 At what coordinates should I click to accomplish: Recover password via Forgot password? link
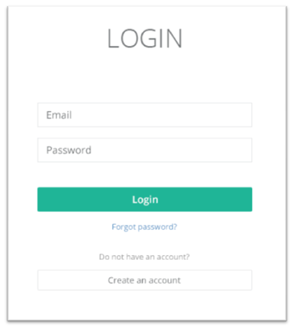[x=145, y=227]
